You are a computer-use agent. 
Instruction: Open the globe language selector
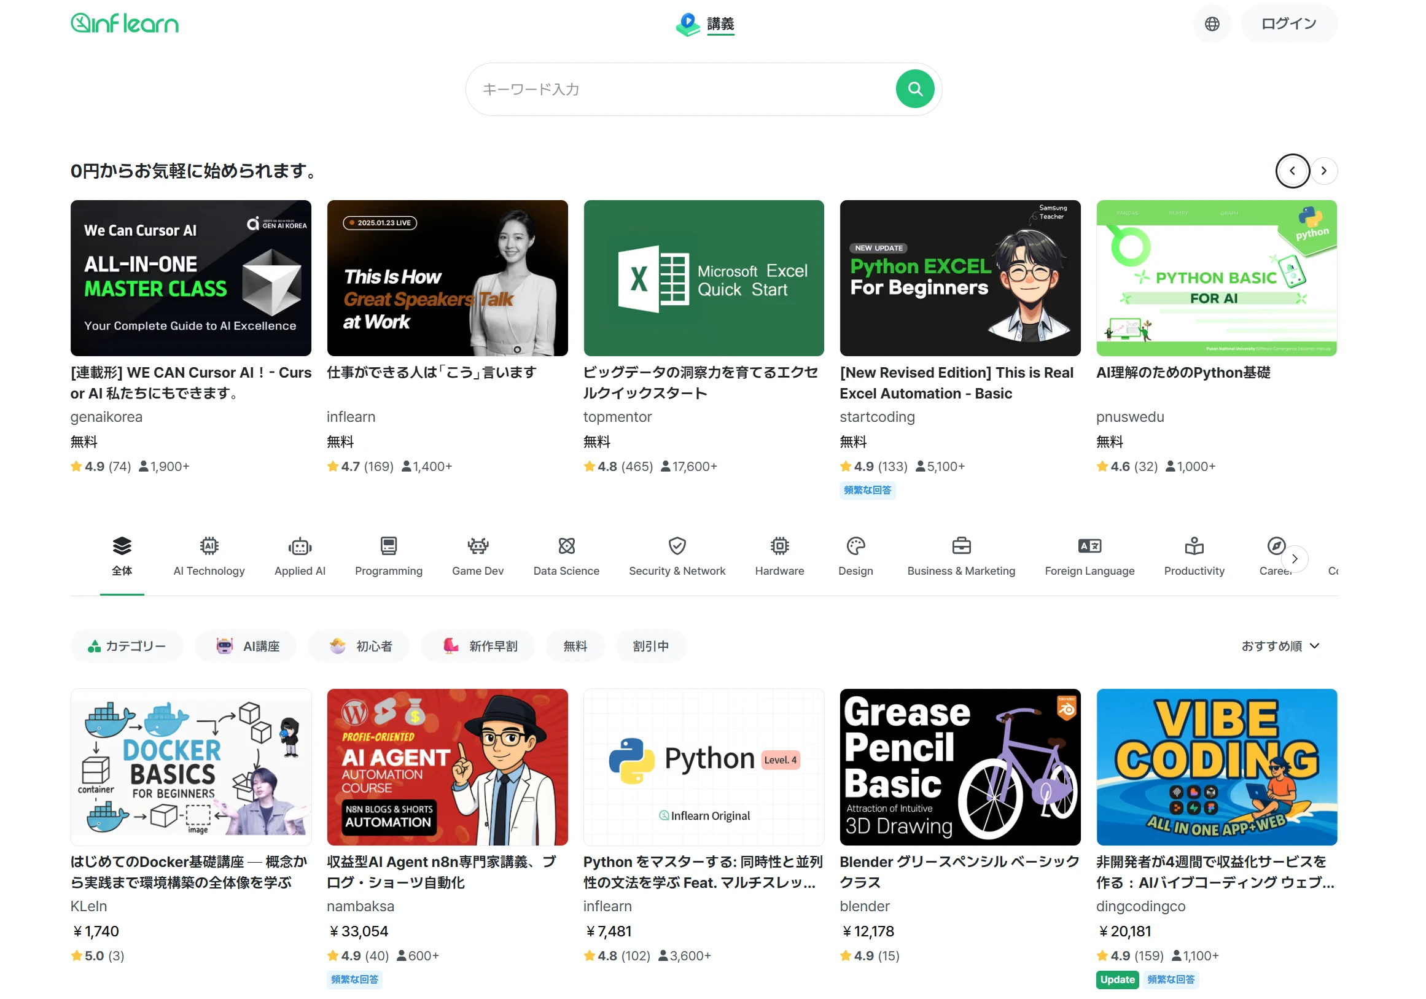[1212, 23]
